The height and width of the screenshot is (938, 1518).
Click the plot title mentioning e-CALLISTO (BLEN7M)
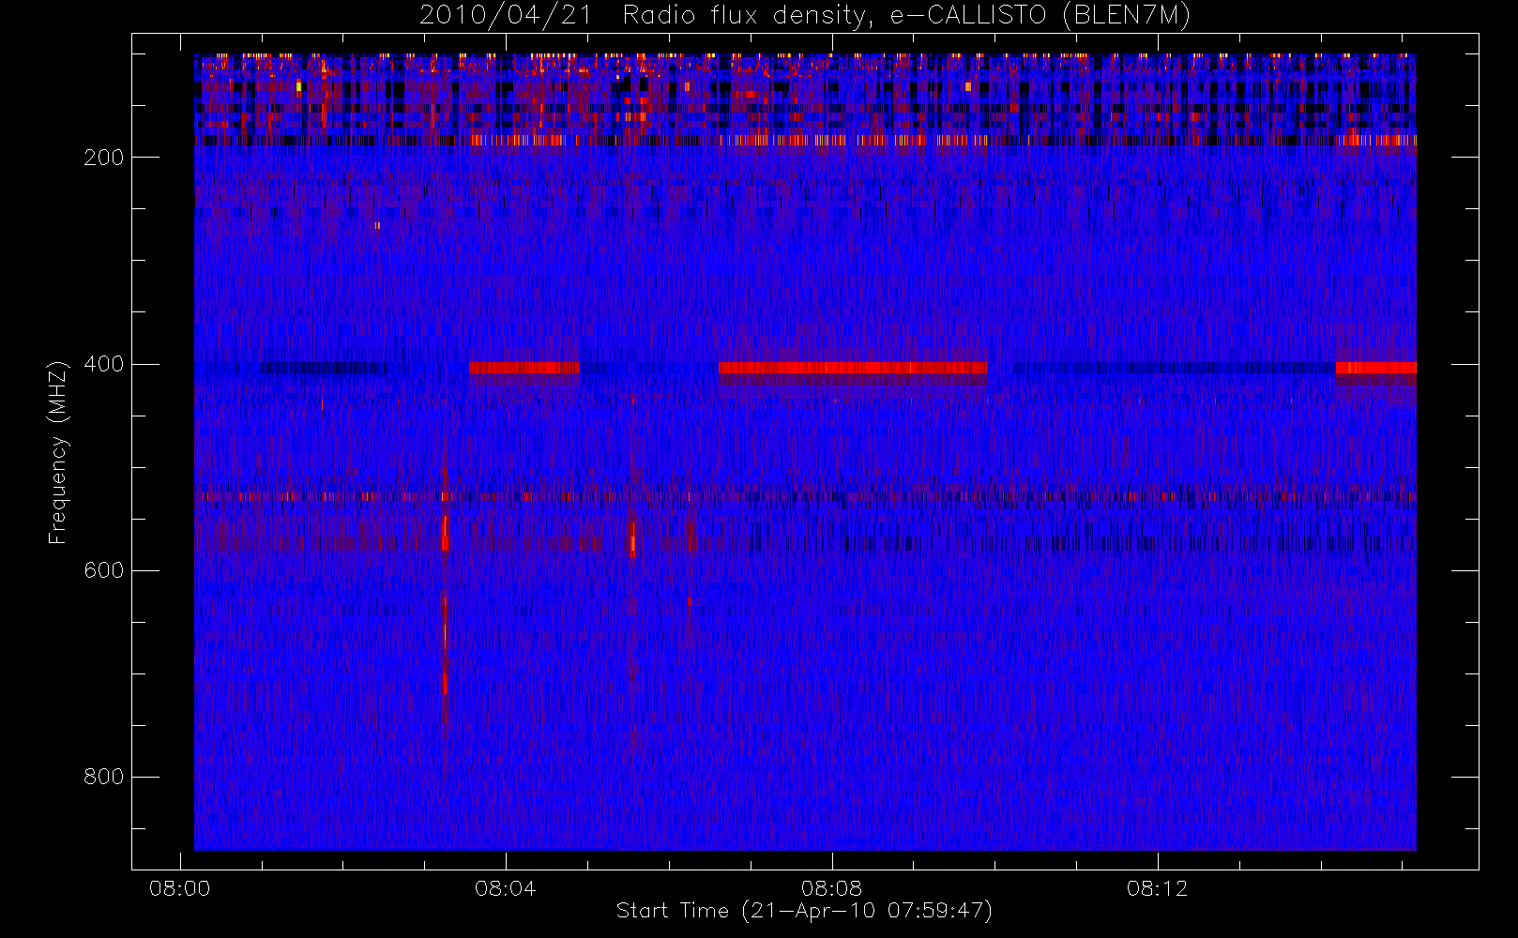pos(805,15)
